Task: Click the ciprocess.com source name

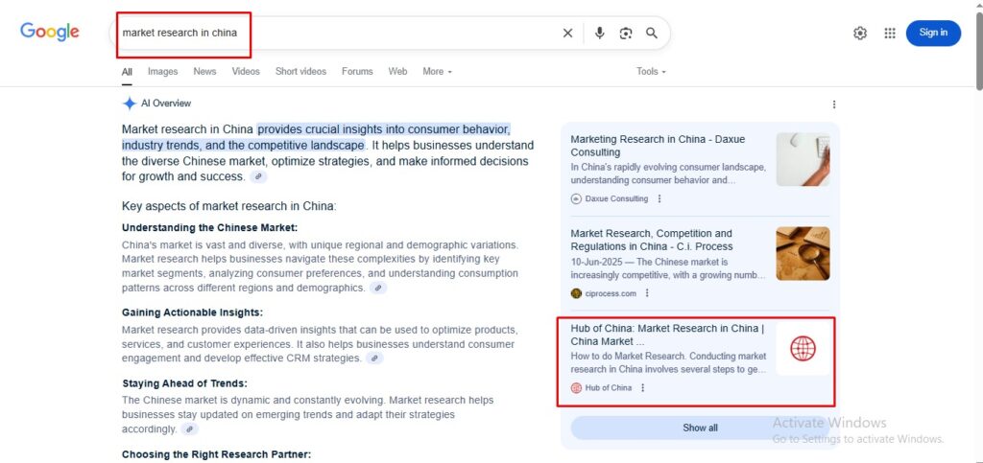Action: coord(611,292)
